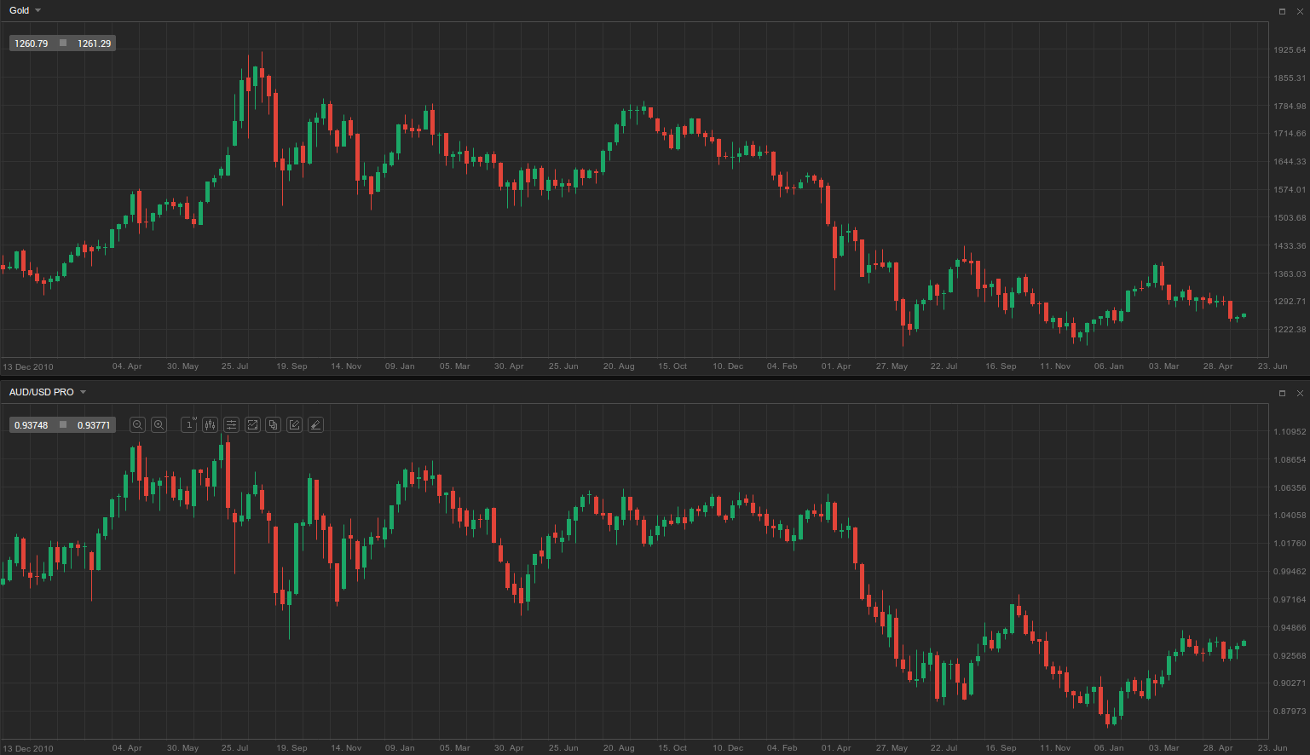This screenshot has height=755, width=1310.
Task: Click the AUD/USD sell price 0.93748
Action: click(x=32, y=425)
